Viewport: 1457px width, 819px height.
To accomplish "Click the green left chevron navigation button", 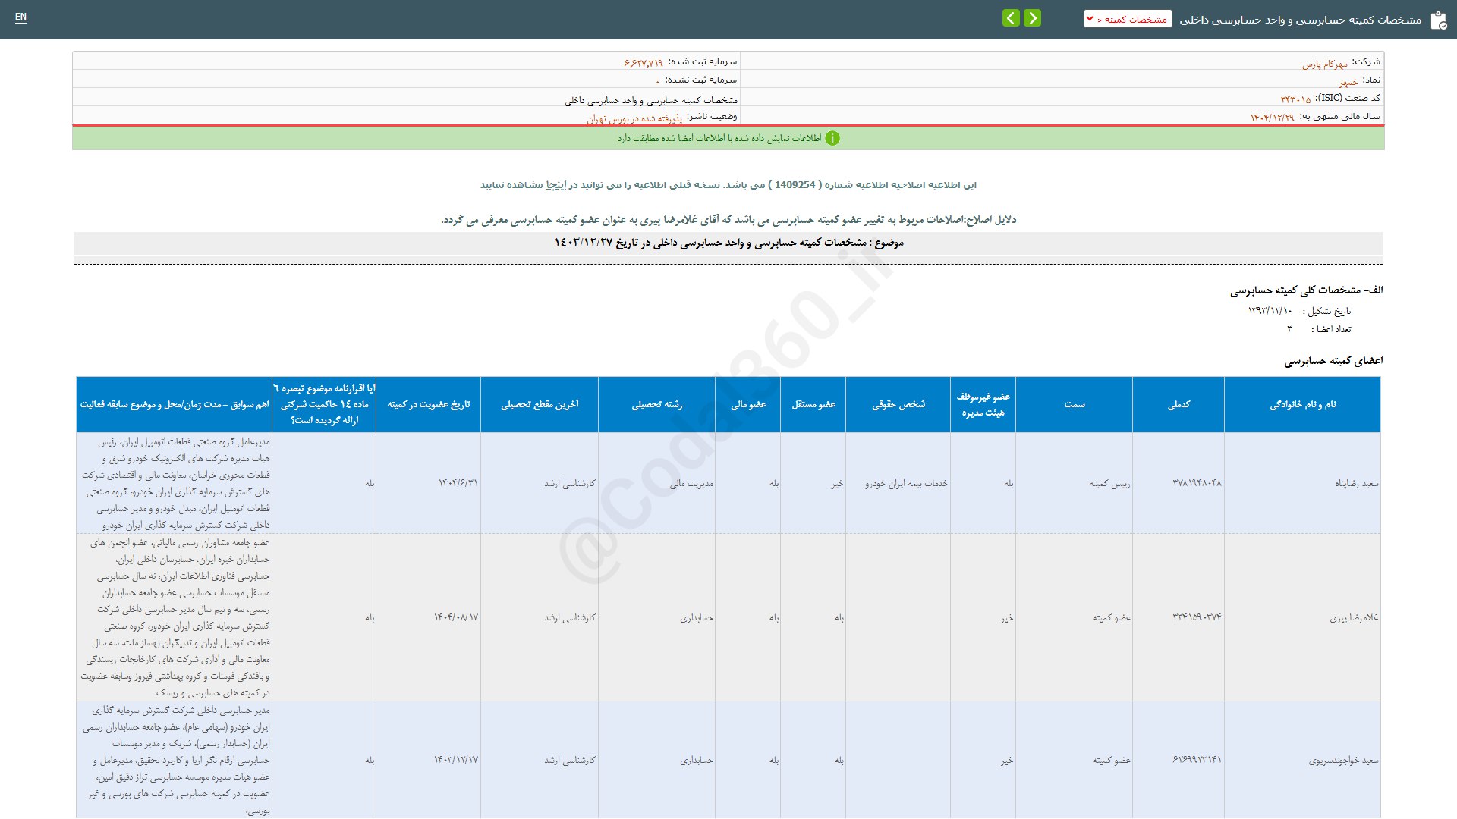I will (x=1011, y=18).
